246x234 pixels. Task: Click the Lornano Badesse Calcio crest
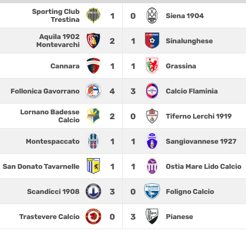pos(93,116)
